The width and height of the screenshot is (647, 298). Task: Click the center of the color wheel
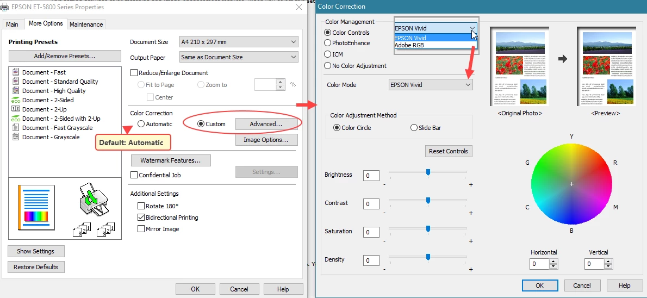pyautogui.click(x=571, y=184)
